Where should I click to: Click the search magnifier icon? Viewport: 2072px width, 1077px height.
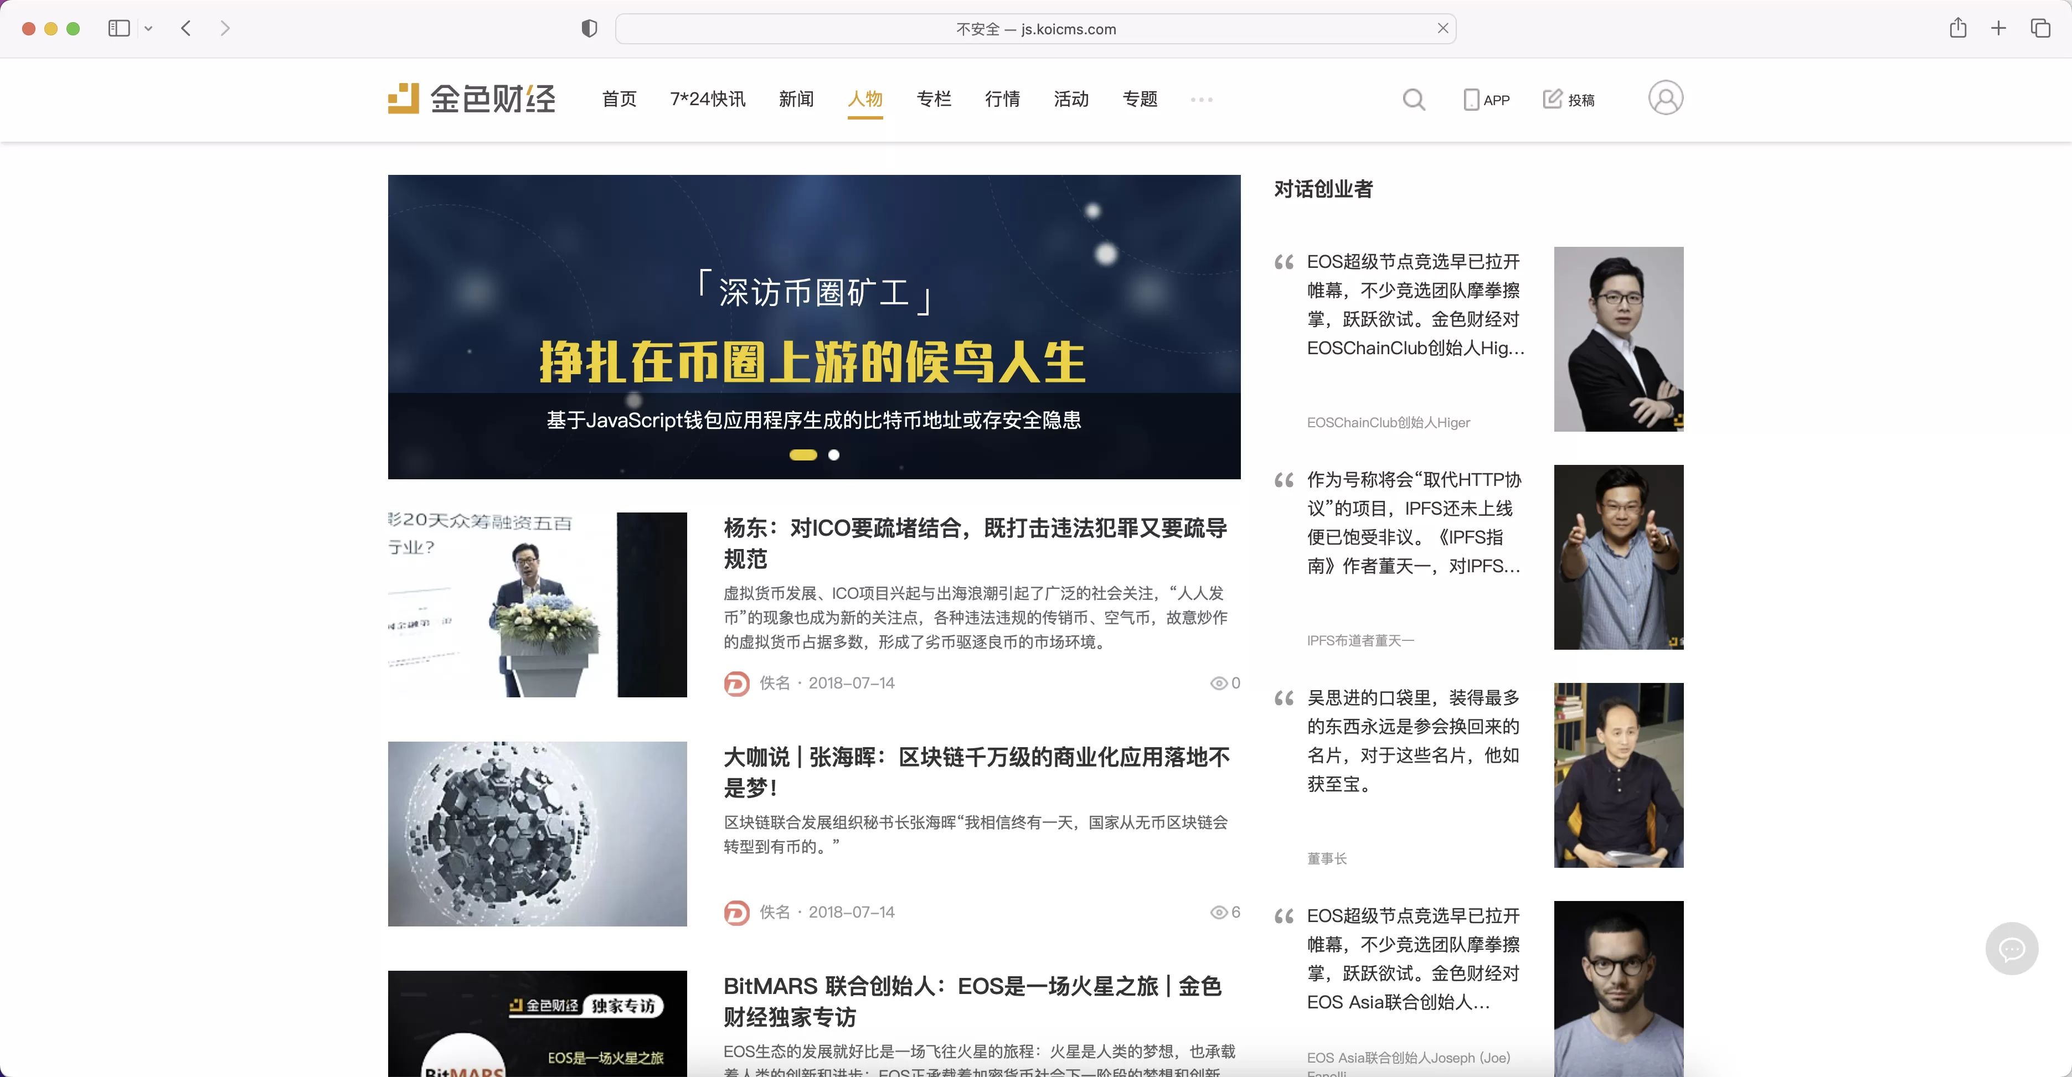1413,100
